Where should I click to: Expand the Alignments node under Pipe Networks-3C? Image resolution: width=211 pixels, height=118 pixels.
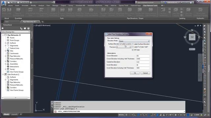6,46
